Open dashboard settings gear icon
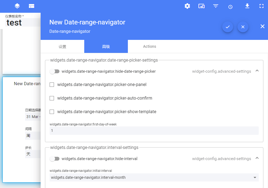 click(187, 6)
